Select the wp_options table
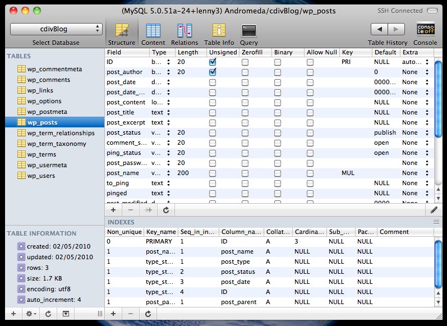Screen dimensions: 447x326 55,101
